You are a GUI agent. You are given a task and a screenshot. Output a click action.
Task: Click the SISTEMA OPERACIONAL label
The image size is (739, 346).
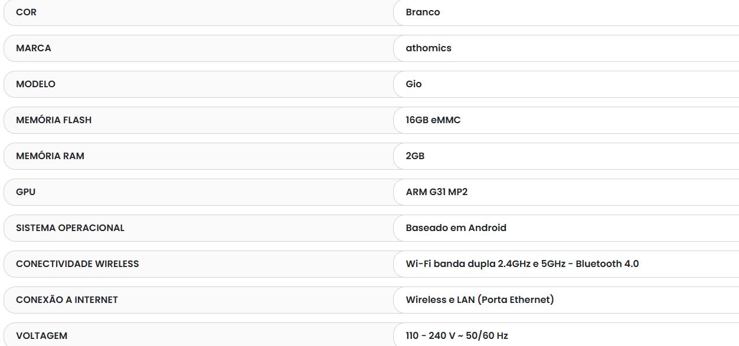click(x=70, y=228)
